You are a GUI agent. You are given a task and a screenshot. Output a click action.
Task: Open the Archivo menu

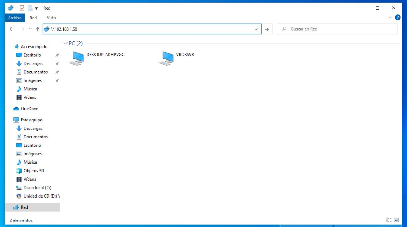(14, 18)
